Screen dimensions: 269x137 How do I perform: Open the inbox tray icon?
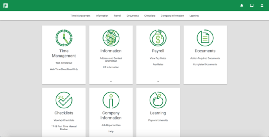[x=252, y=6]
